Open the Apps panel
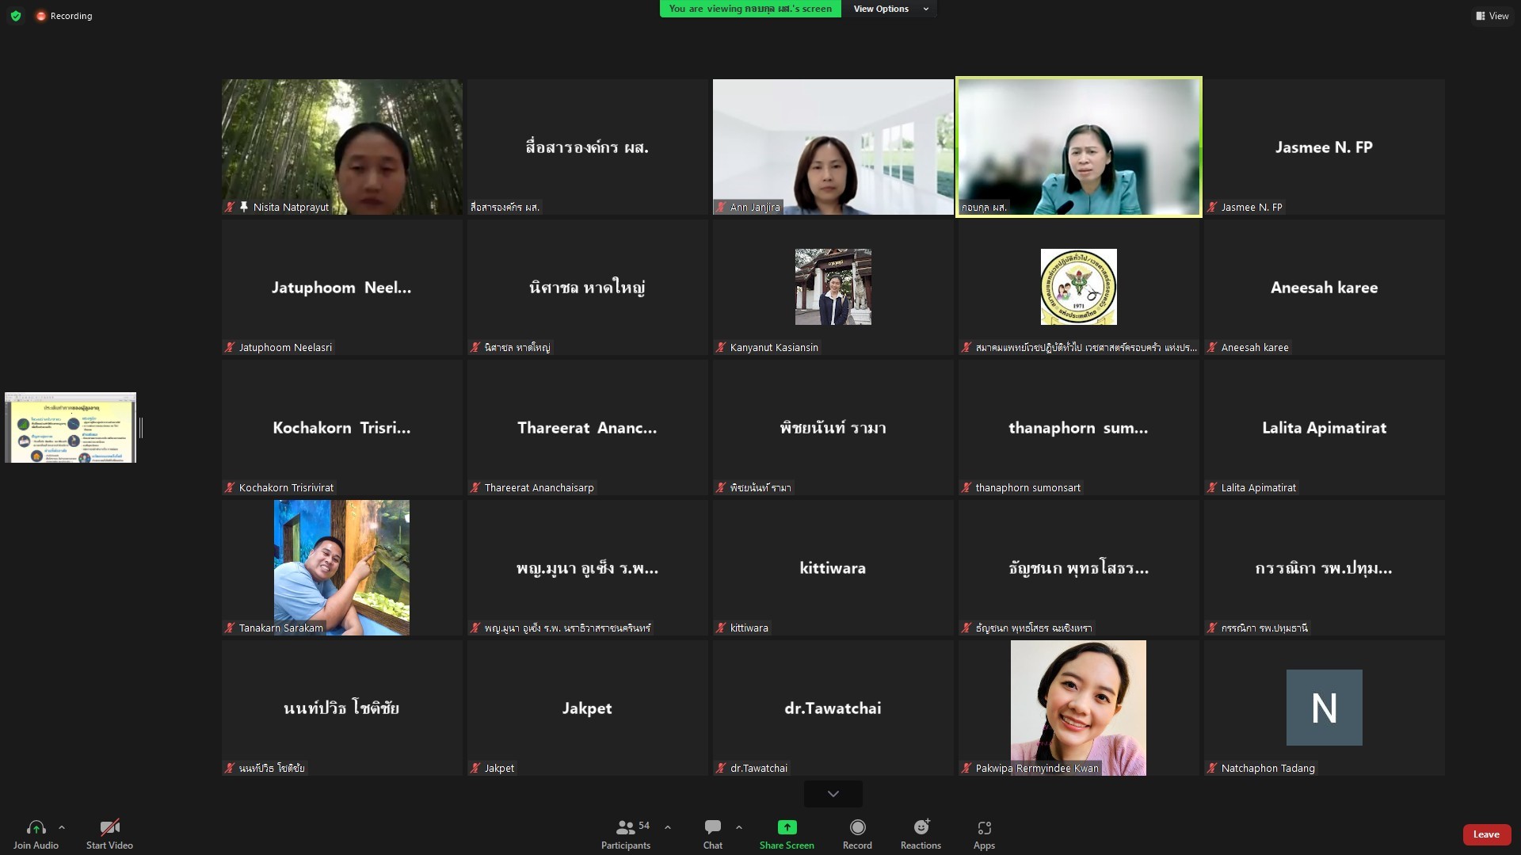Screen dimensions: 1521x855 tap(984, 834)
